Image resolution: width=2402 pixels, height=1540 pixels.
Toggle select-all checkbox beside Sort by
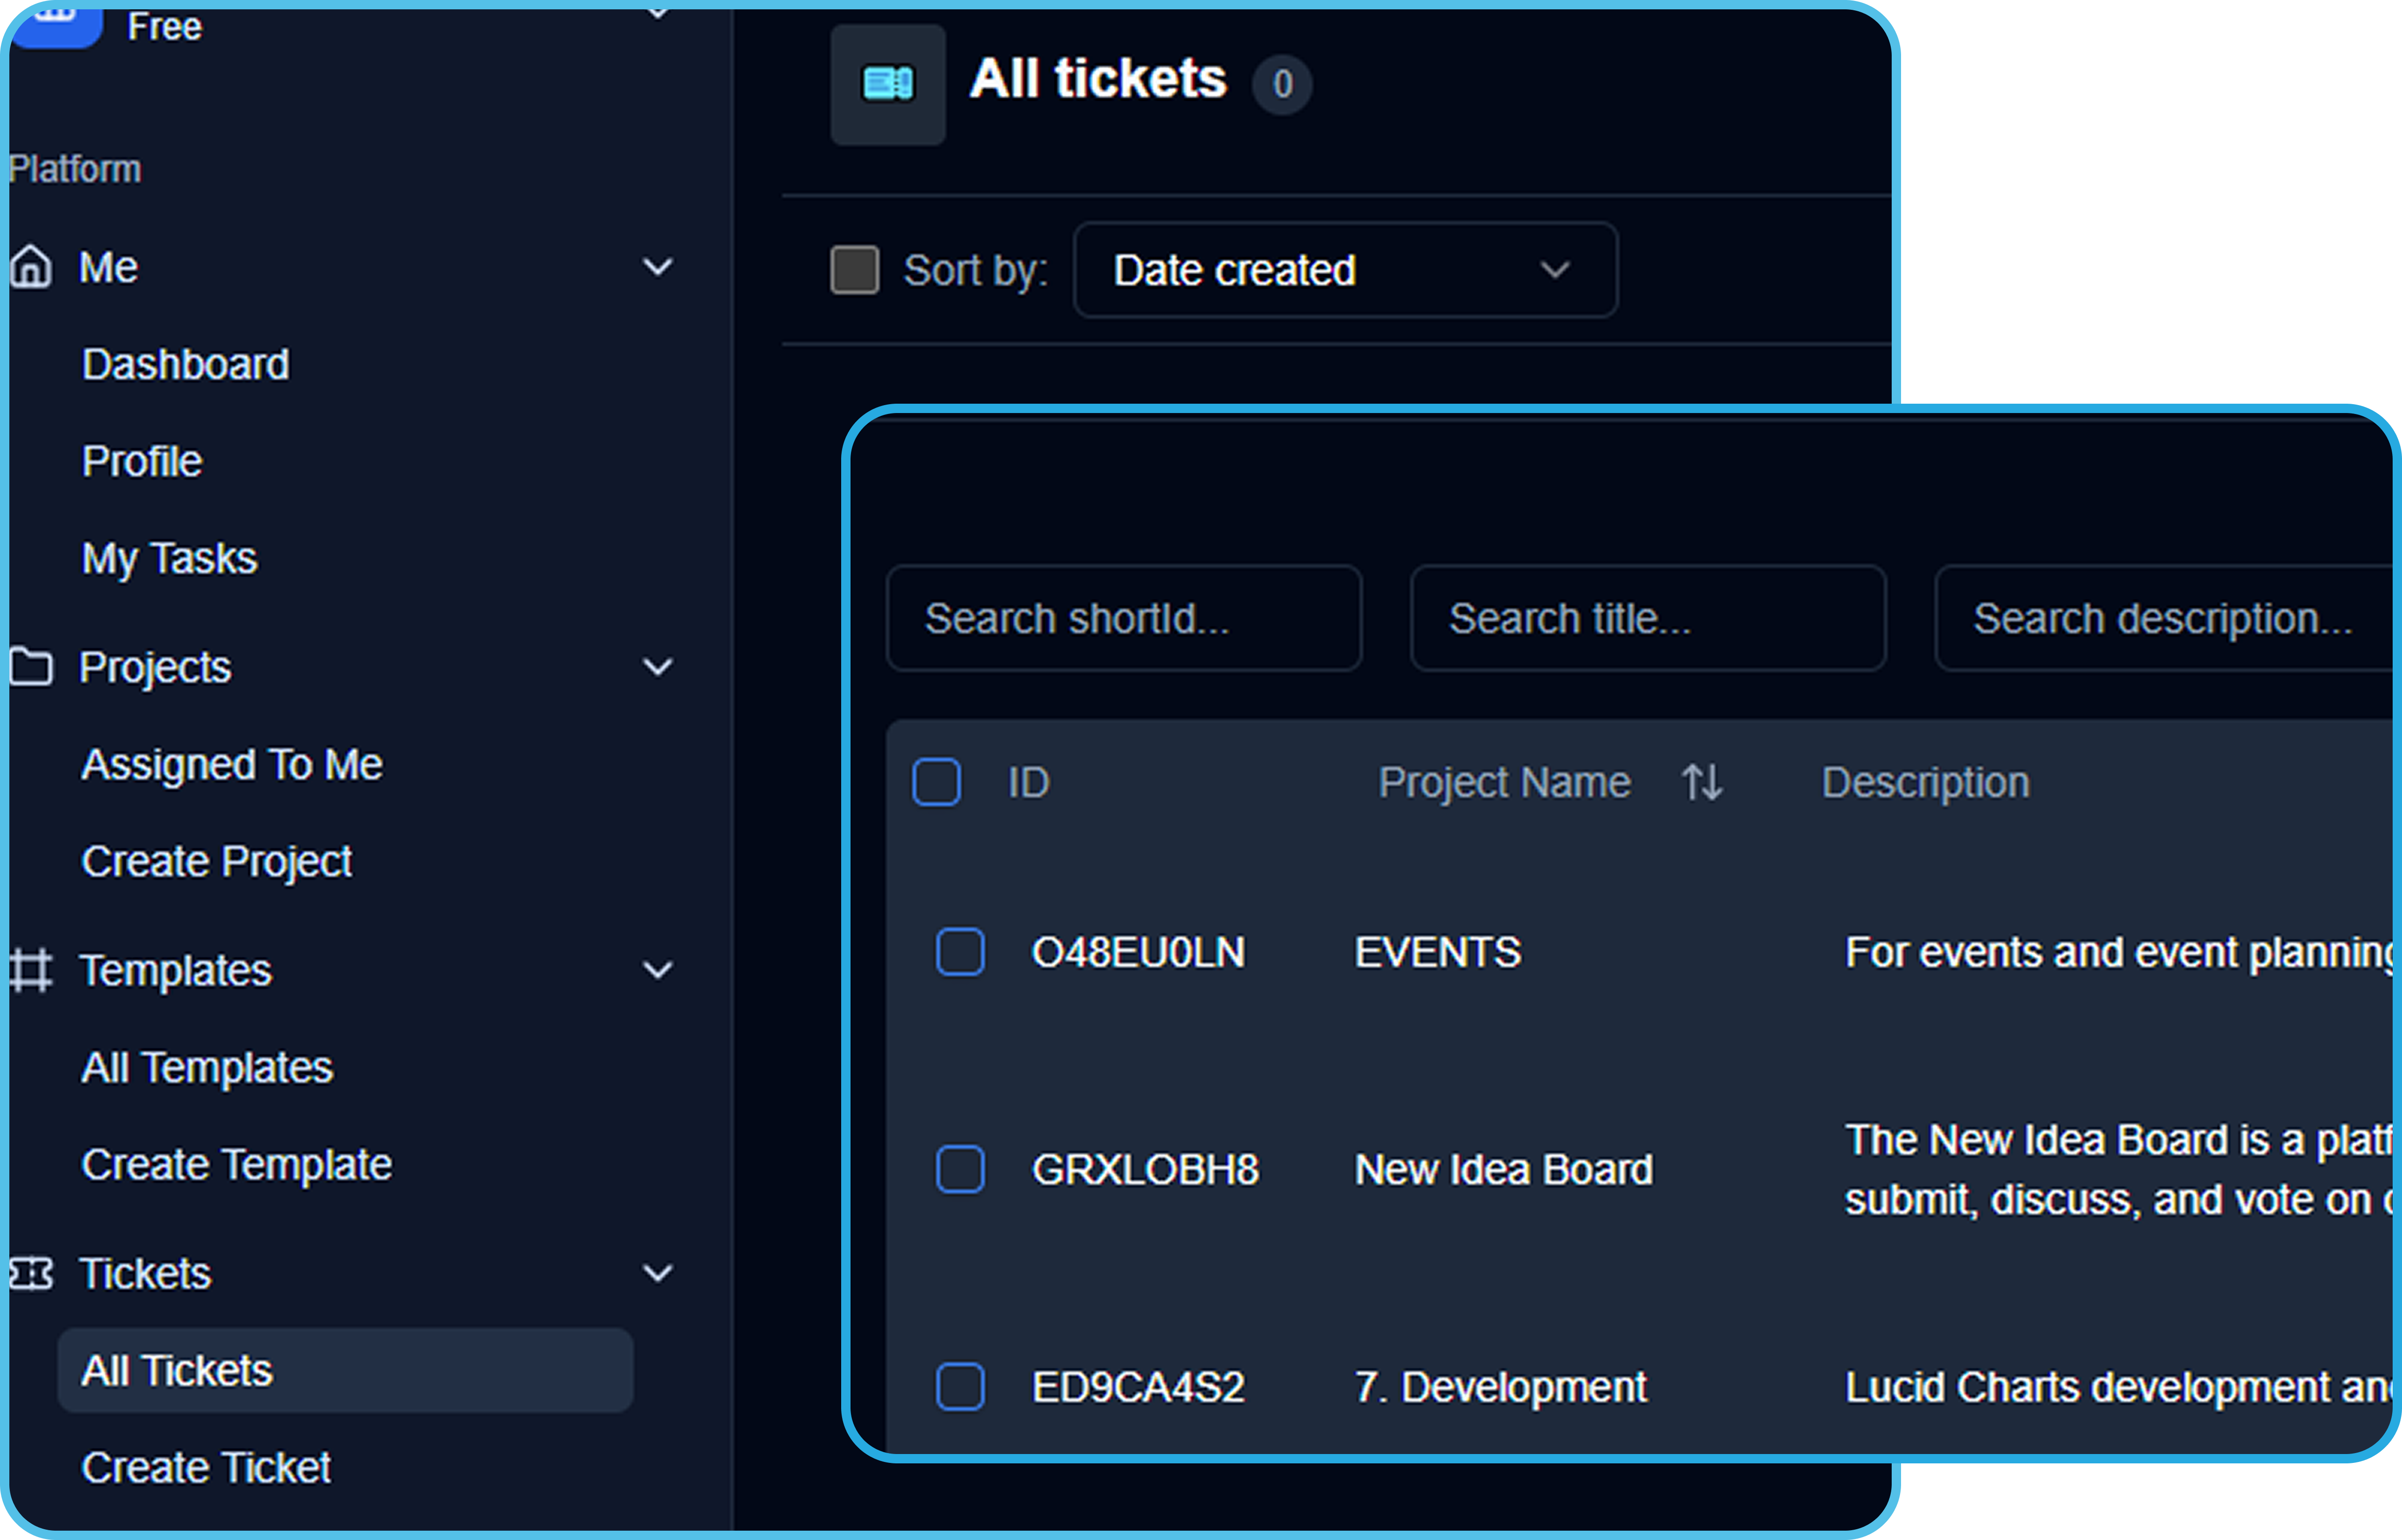pyautogui.click(x=855, y=270)
